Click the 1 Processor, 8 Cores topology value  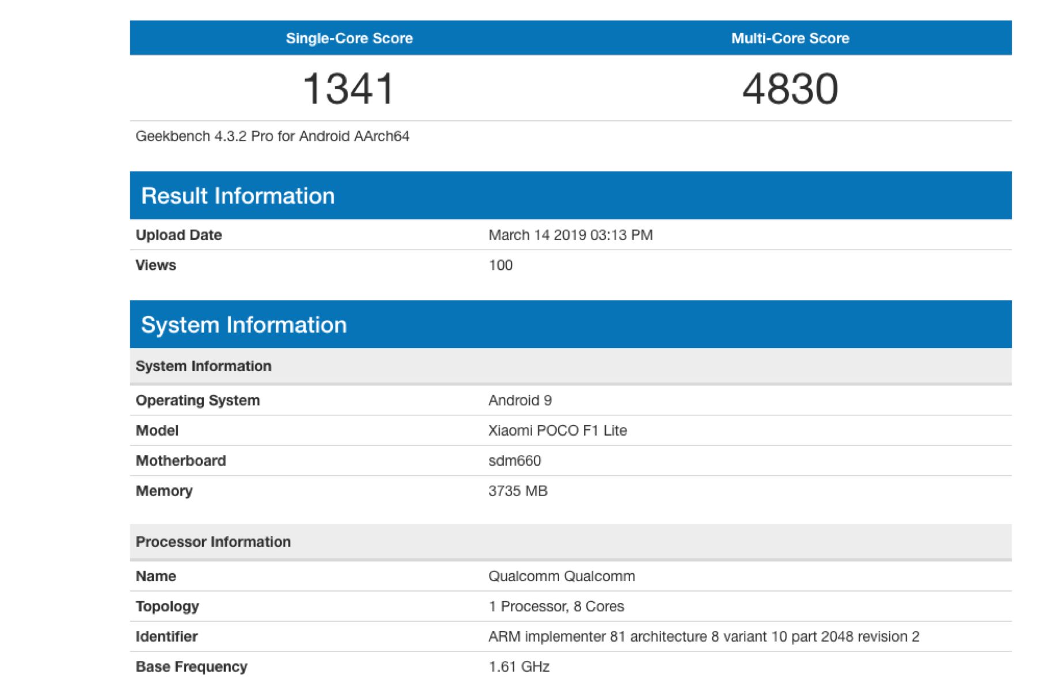pos(556,606)
